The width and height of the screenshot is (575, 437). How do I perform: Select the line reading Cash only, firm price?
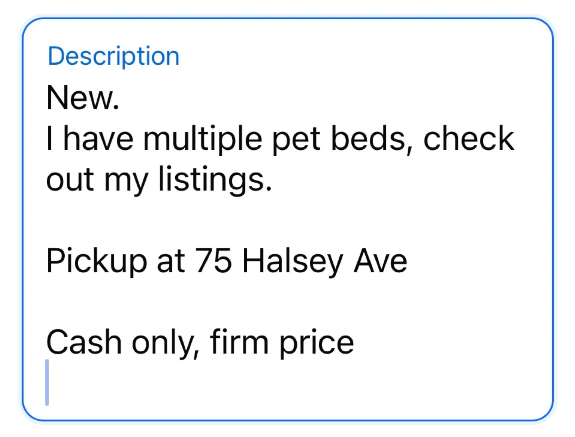pyautogui.click(x=200, y=342)
